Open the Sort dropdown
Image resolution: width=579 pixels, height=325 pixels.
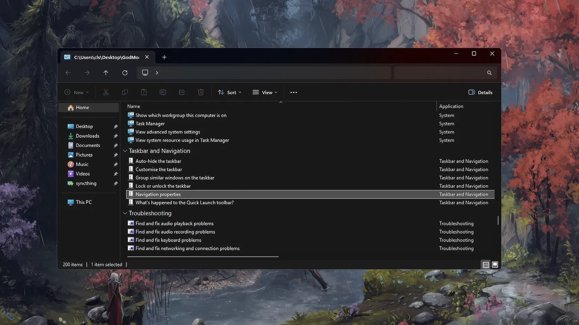pos(229,92)
